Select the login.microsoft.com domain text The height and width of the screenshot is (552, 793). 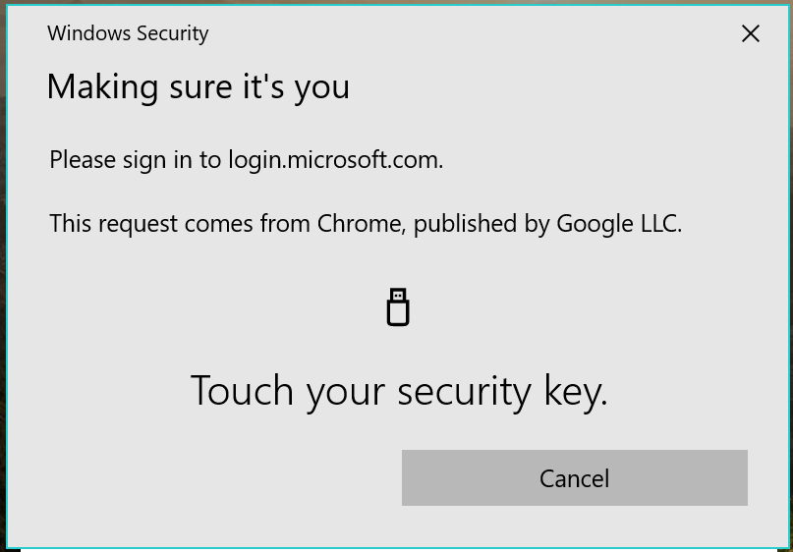(x=335, y=159)
